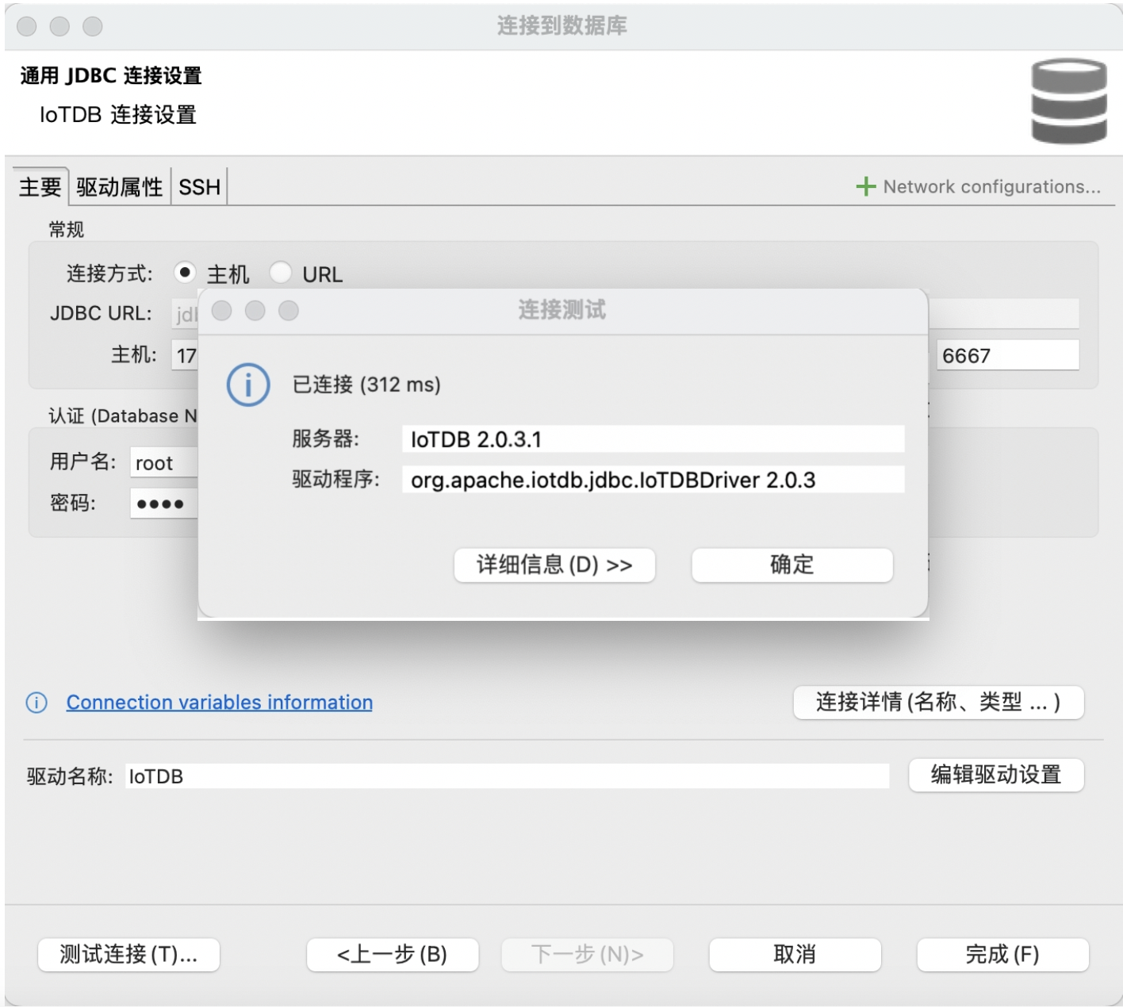Select the 主机 connection radio button
The width and height of the screenshot is (1123, 1007).
[x=186, y=274]
